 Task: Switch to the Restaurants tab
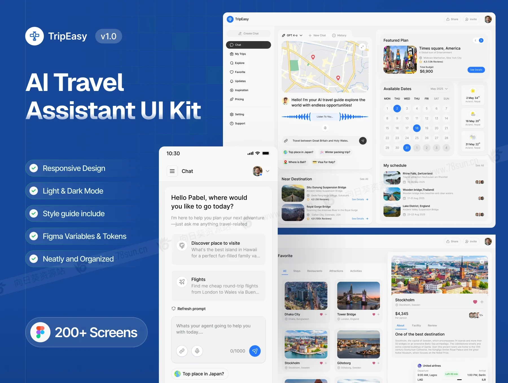click(x=314, y=271)
